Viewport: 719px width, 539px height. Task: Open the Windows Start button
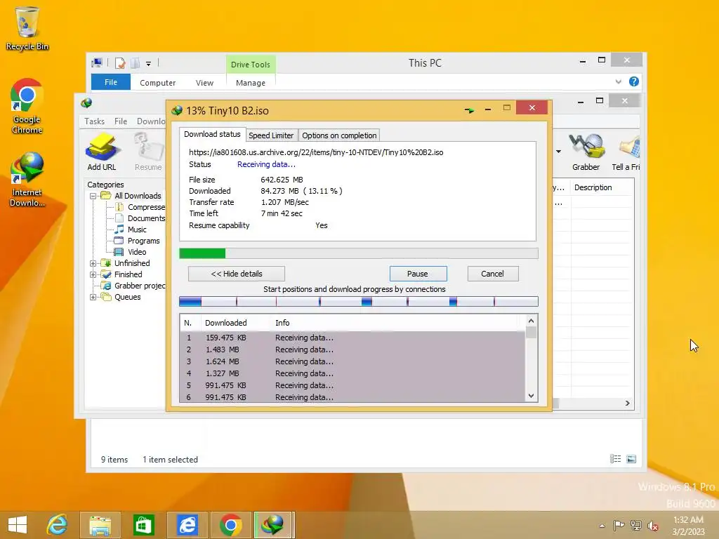pos(18,525)
